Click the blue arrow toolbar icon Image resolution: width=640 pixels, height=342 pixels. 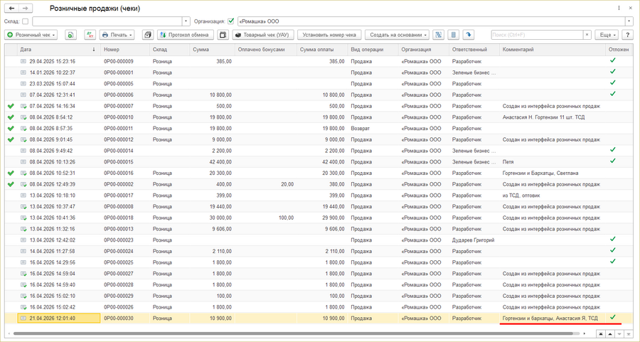(x=468, y=35)
